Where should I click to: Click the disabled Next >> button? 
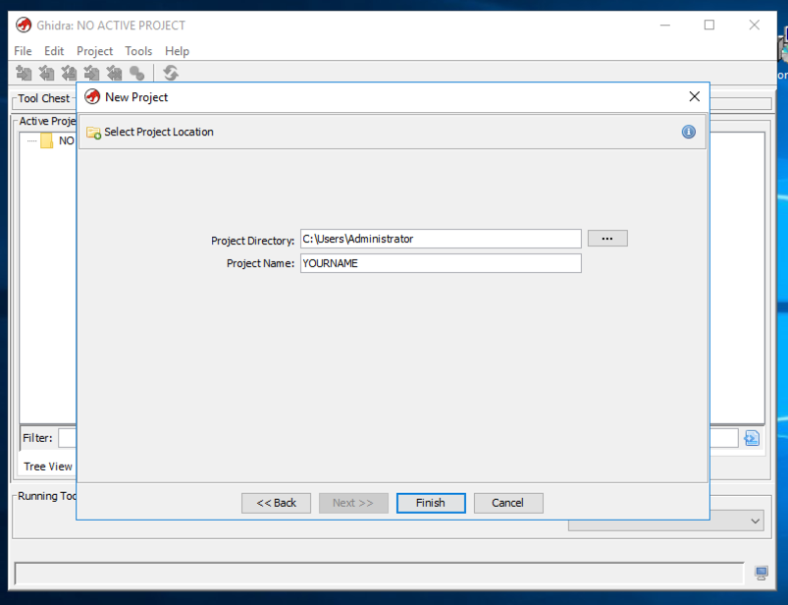(353, 503)
